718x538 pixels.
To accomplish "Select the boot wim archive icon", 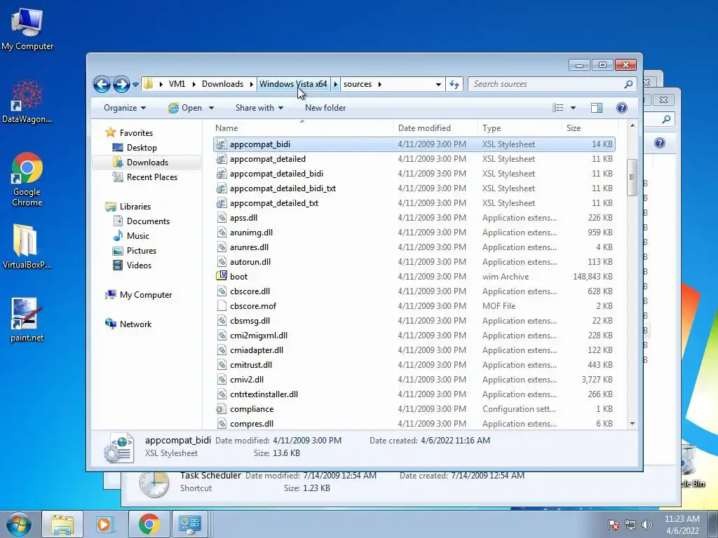I will (222, 276).
